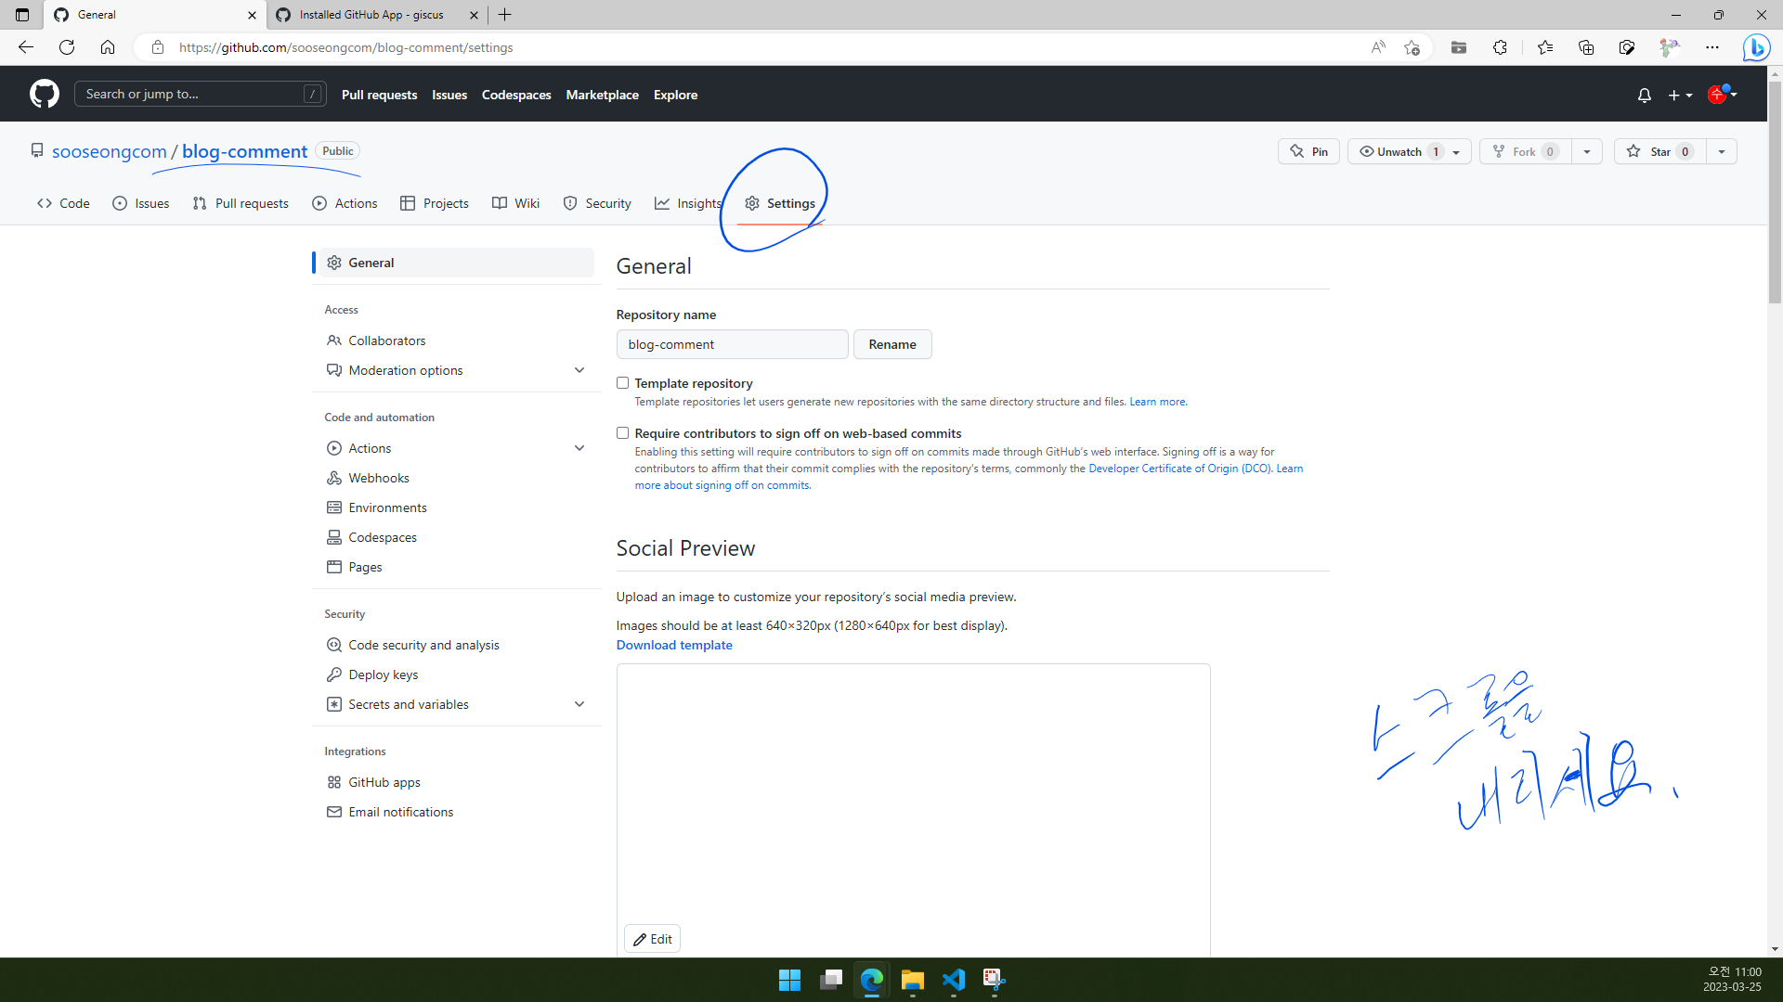The width and height of the screenshot is (1783, 1002).
Task: Refresh the page
Action: pyautogui.click(x=67, y=47)
